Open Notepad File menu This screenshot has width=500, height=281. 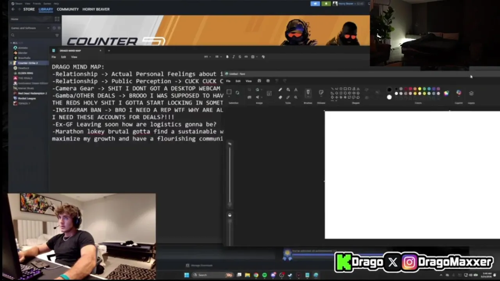[x=54, y=57]
